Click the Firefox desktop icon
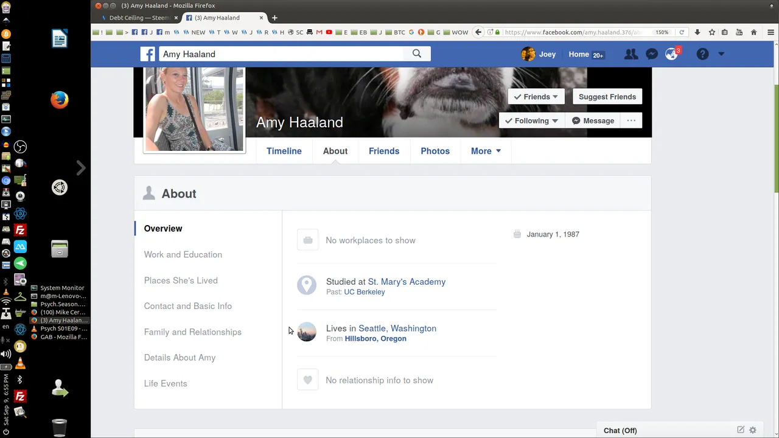 pyautogui.click(x=59, y=100)
